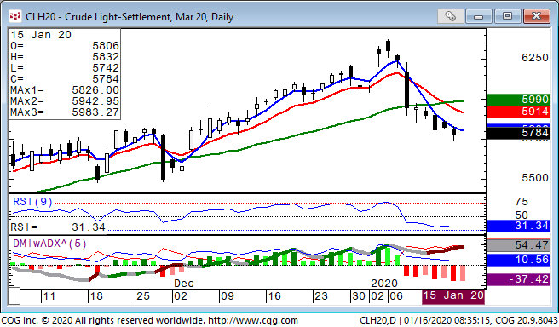Click the 11 date on time axis
The width and height of the screenshot is (559, 327).
tap(49, 296)
